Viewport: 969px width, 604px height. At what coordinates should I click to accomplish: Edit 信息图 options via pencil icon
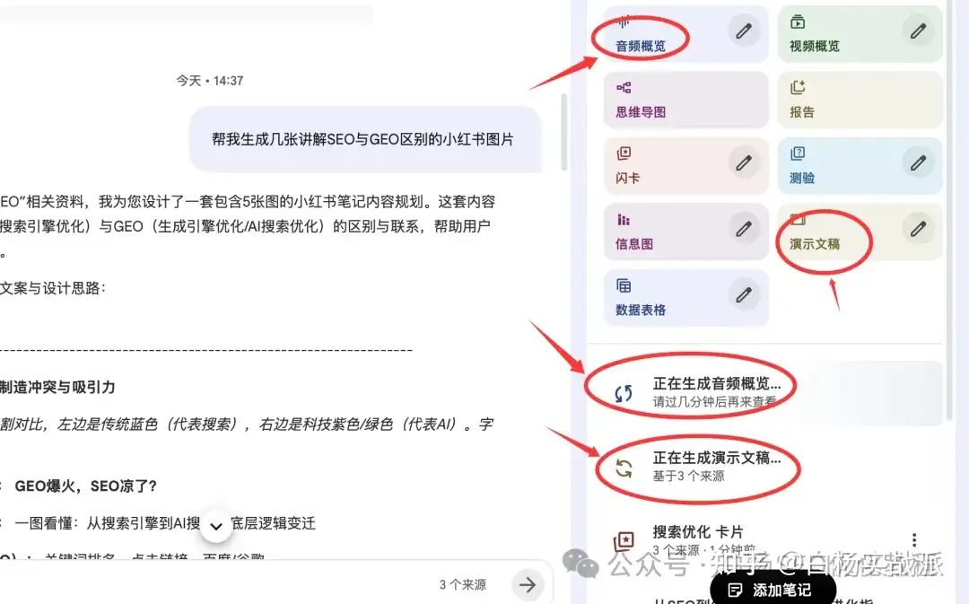point(744,229)
